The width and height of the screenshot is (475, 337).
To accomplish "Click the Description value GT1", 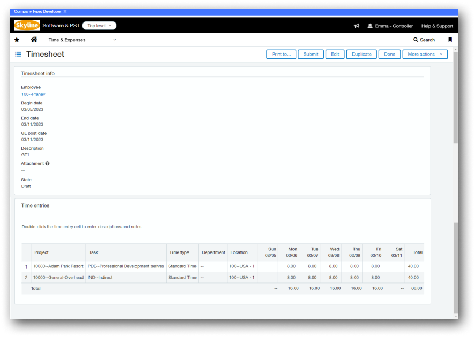I will [x=25, y=155].
